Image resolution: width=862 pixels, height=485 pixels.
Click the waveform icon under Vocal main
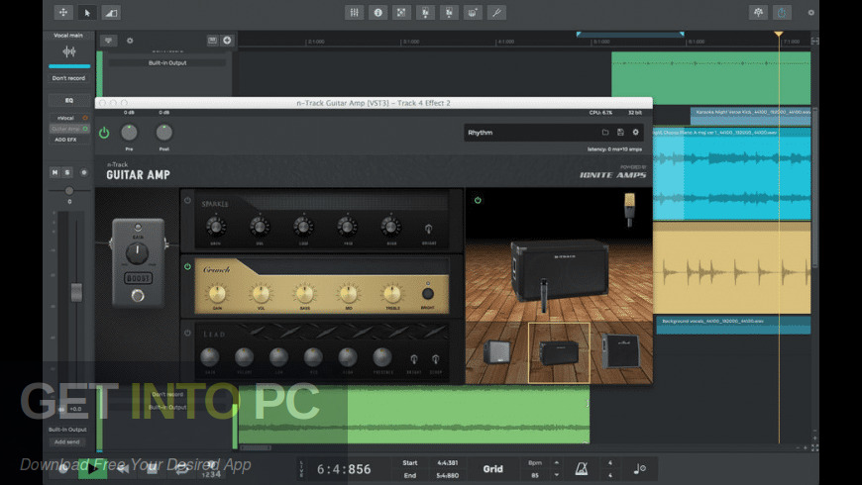point(69,51)
